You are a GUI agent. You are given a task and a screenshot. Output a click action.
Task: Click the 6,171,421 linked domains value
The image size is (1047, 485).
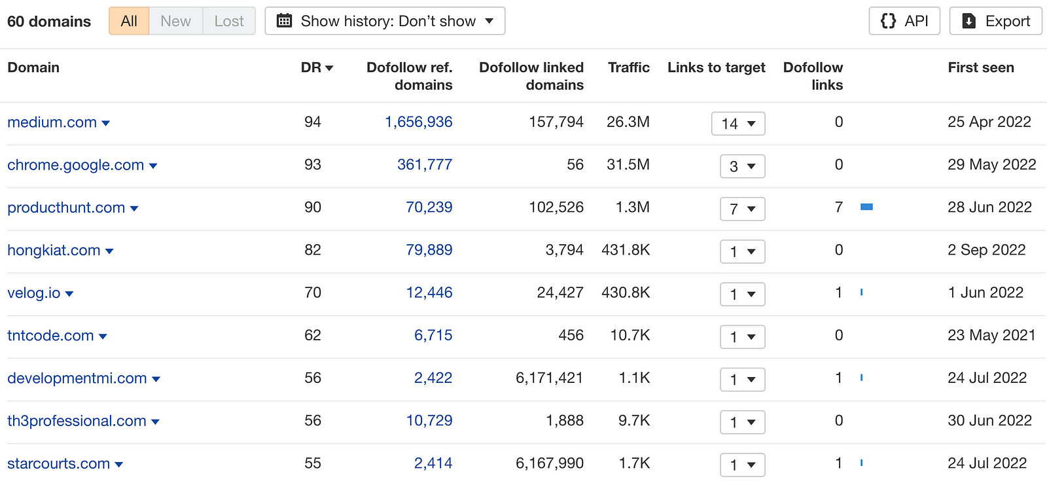[x=550, y=377]
